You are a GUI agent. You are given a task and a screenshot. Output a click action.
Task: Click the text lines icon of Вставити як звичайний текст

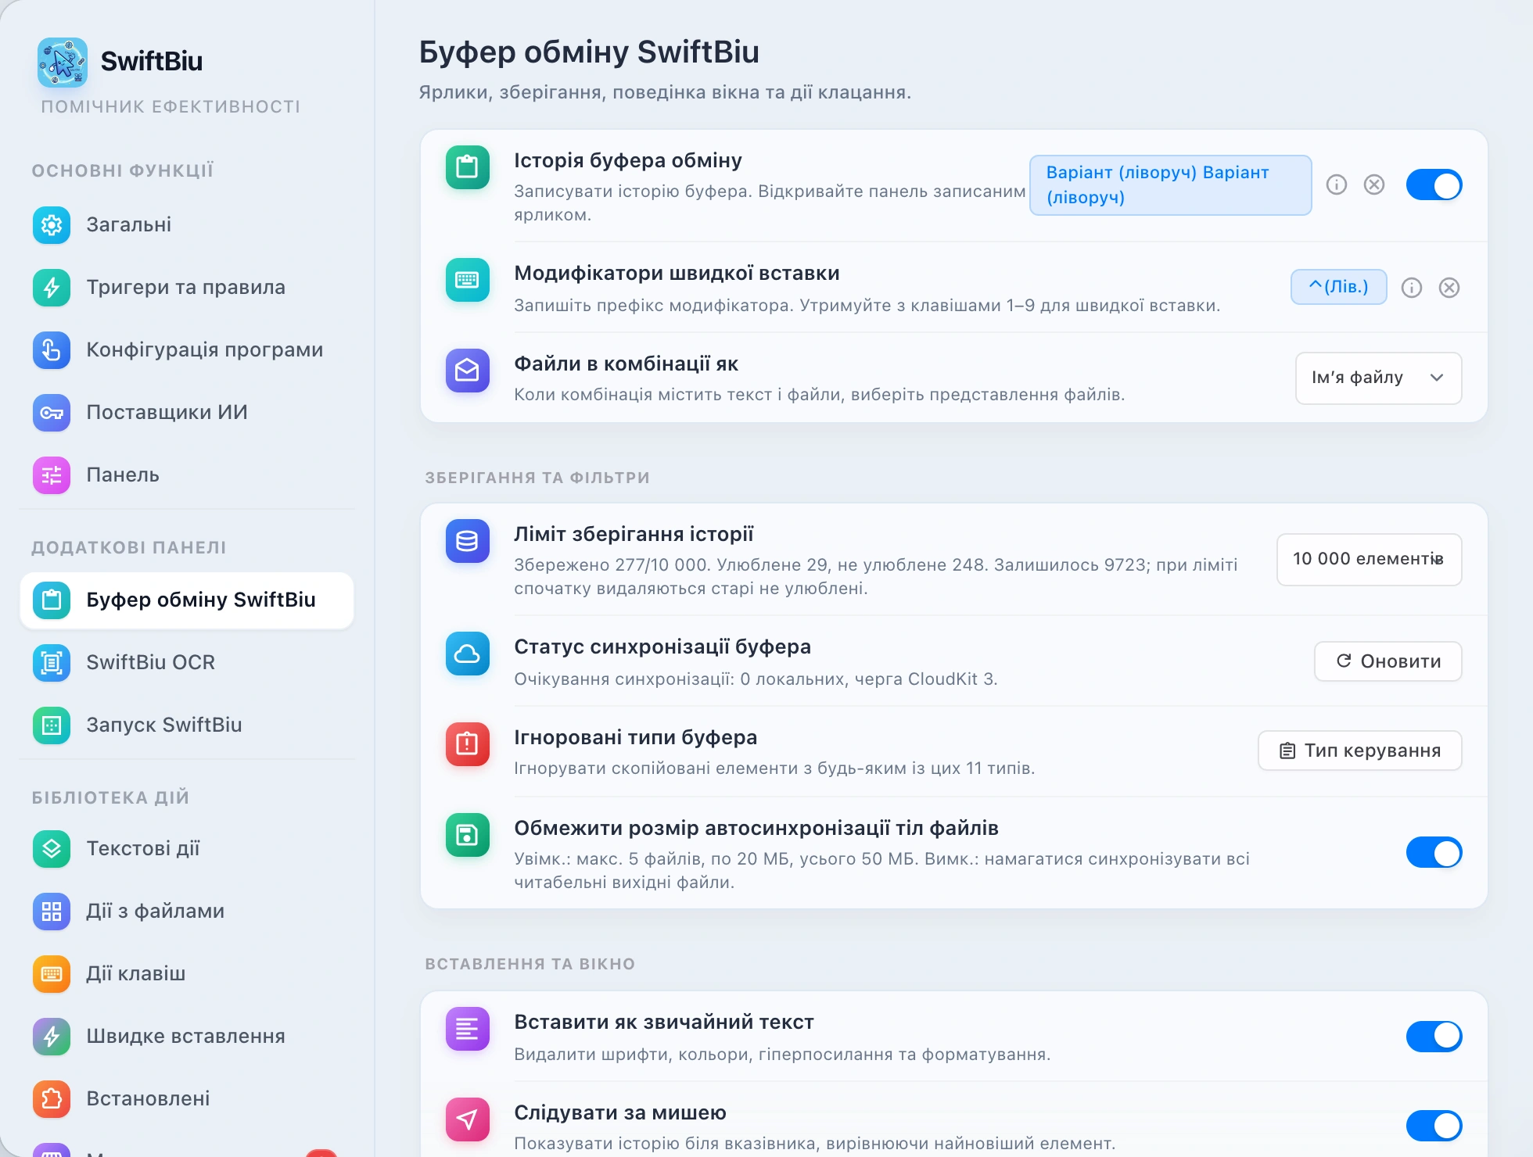tap(468, 1029)
